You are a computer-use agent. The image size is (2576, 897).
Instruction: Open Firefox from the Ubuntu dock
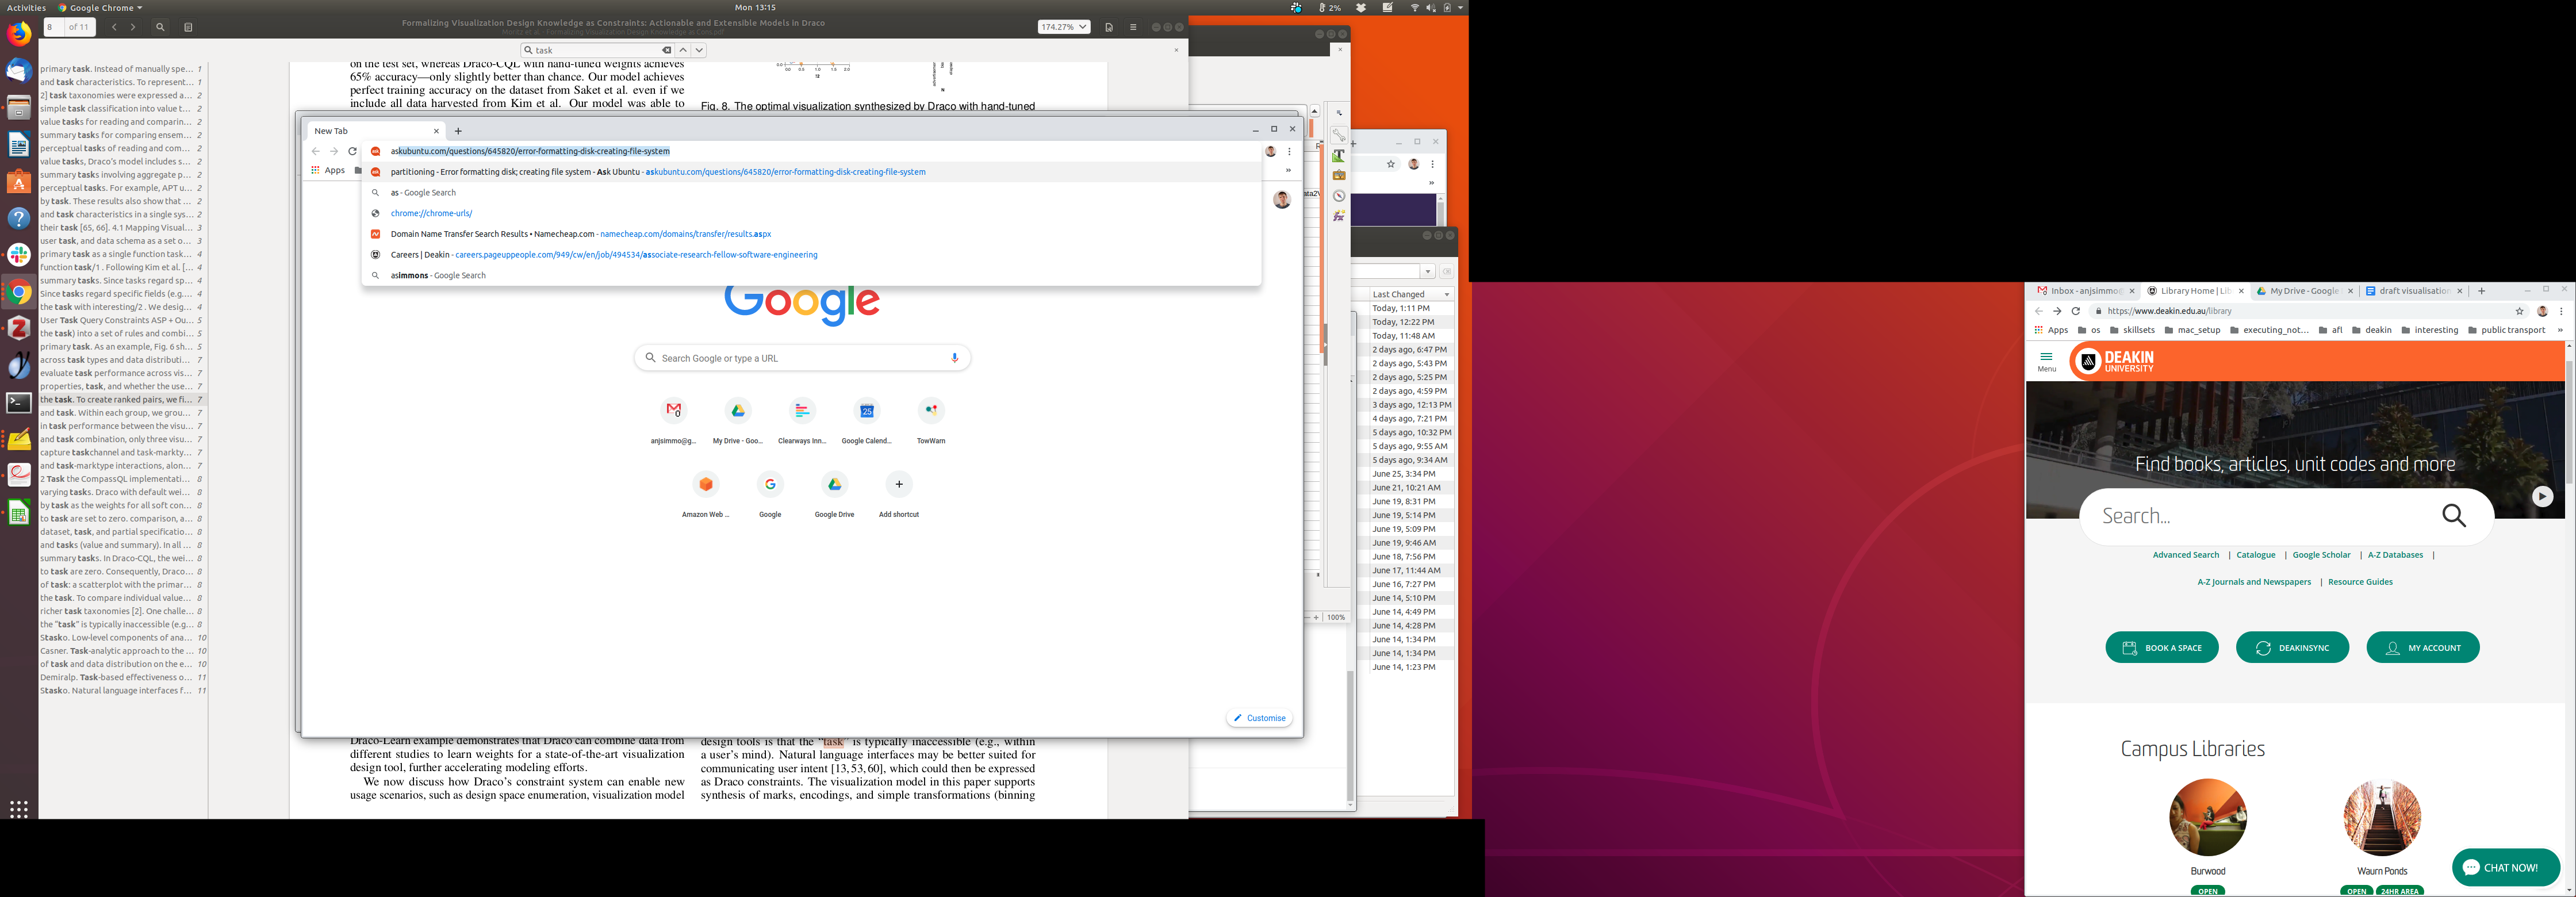(19, 33)
